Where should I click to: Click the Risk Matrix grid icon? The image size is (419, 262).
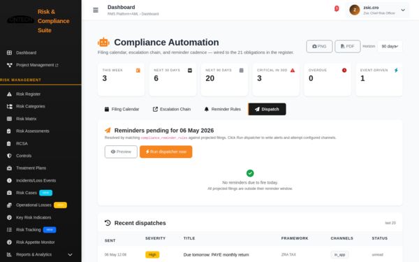coord(9,119)
